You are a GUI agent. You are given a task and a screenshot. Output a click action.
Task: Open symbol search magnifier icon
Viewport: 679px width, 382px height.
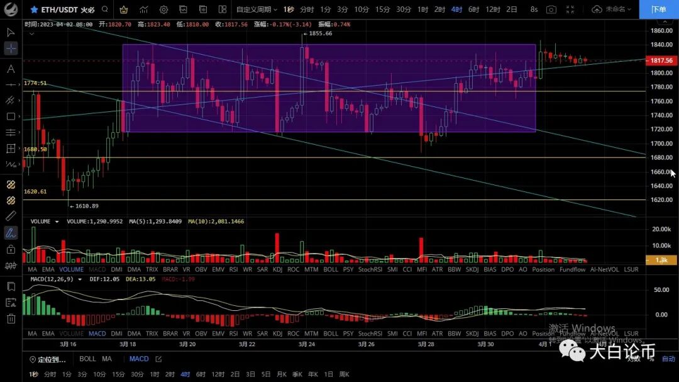pyautogui.click(x=105, y=9)
